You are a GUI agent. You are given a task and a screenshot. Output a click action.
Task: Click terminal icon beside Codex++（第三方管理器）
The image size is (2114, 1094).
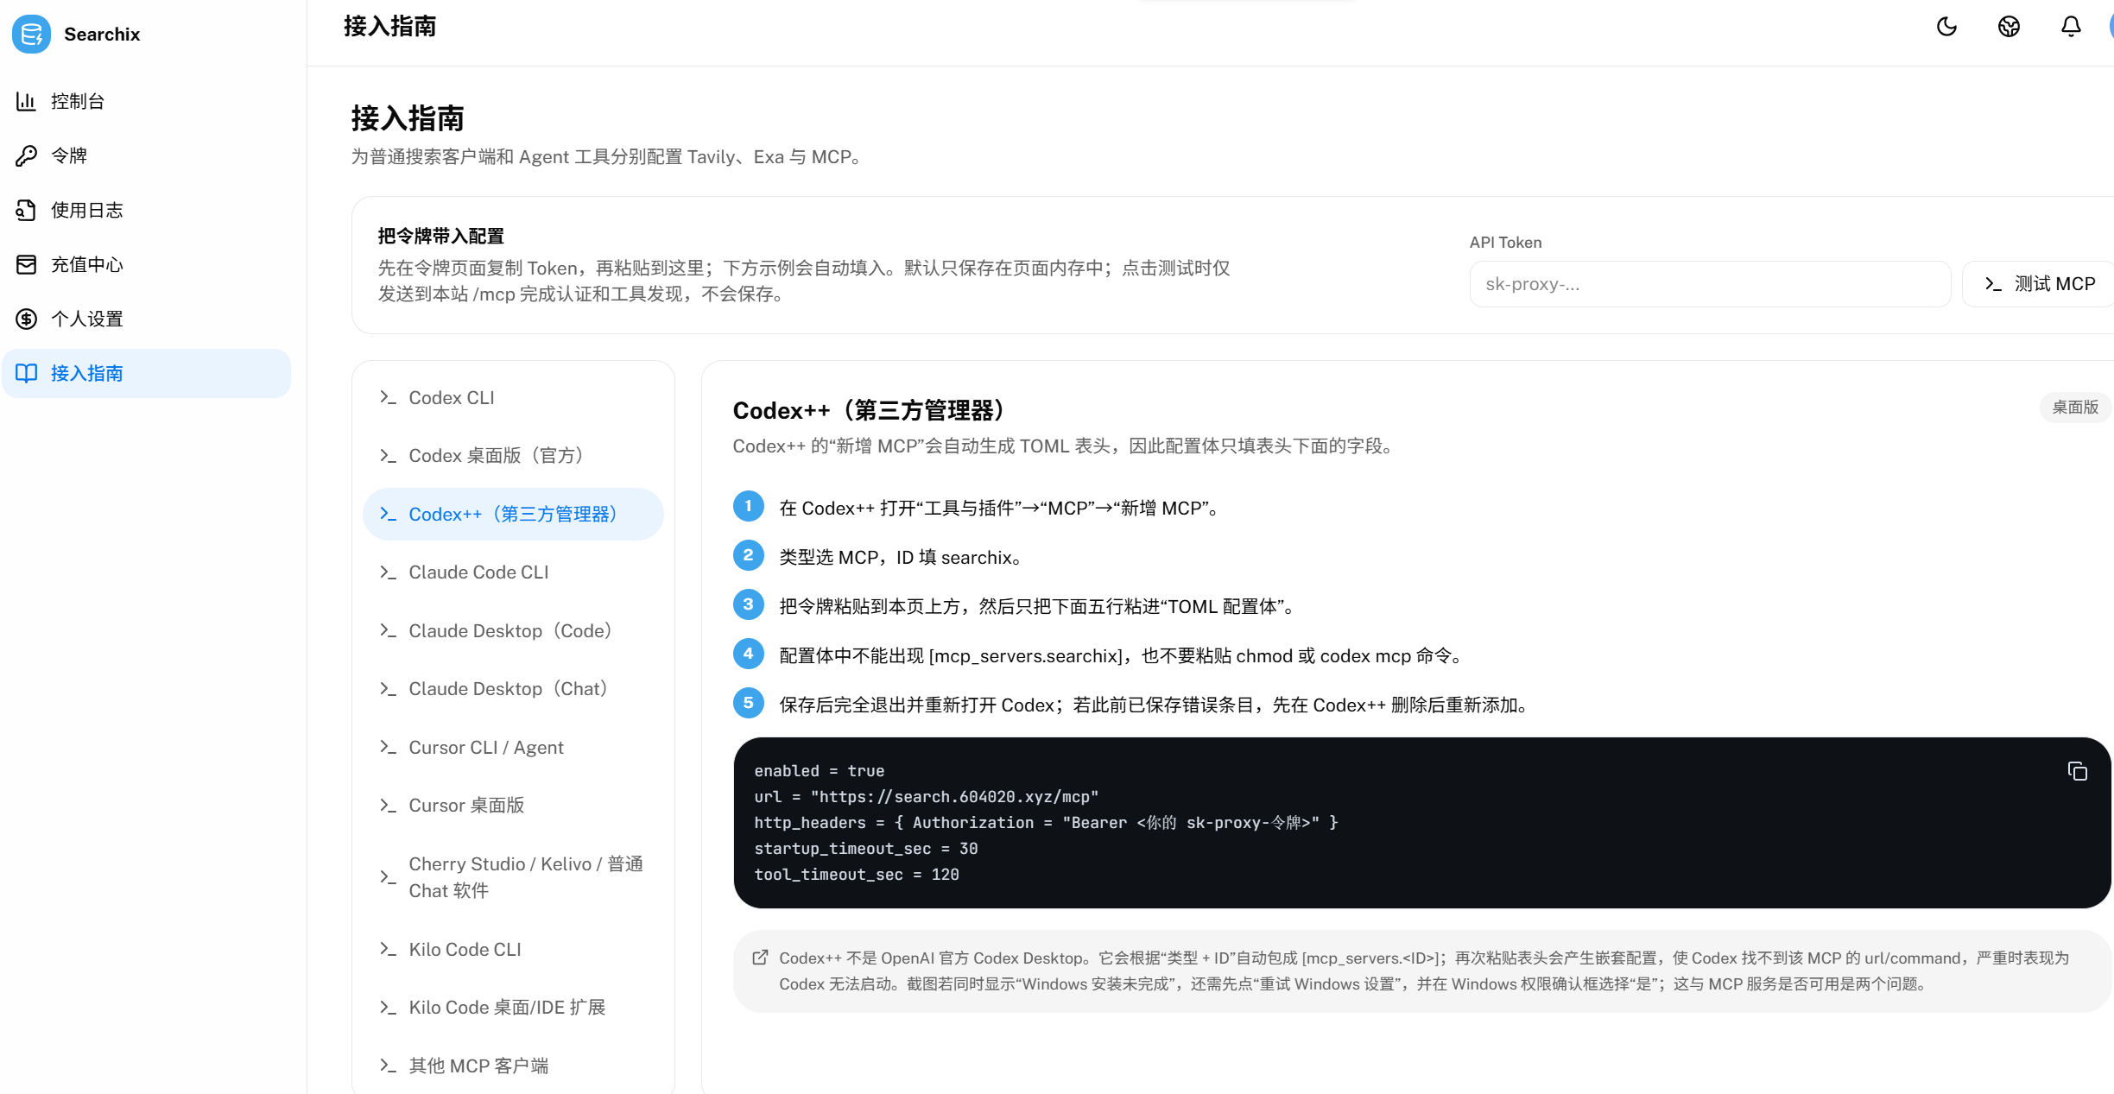click(x=388, y=515)
